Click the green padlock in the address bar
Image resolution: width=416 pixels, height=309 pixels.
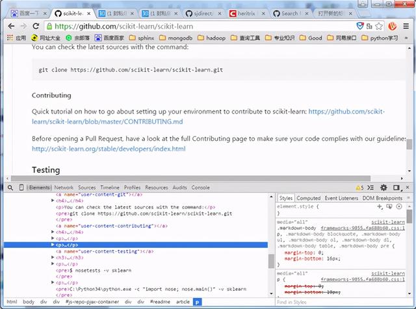[x=49, y=26]
